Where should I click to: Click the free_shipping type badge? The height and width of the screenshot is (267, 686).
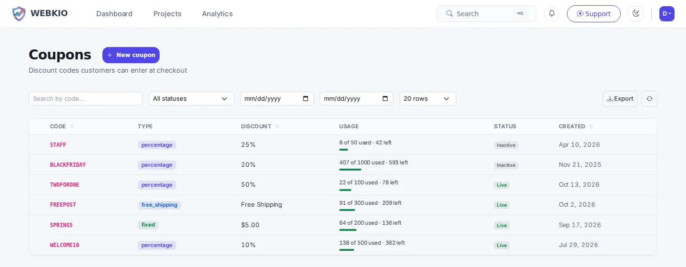tap(159, 205)
